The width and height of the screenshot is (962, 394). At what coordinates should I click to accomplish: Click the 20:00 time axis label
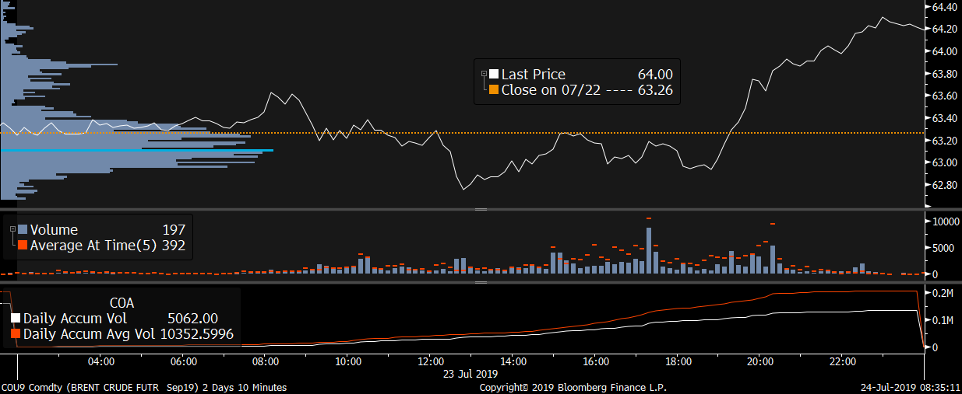pyautogui.click(x=760, y=362)
